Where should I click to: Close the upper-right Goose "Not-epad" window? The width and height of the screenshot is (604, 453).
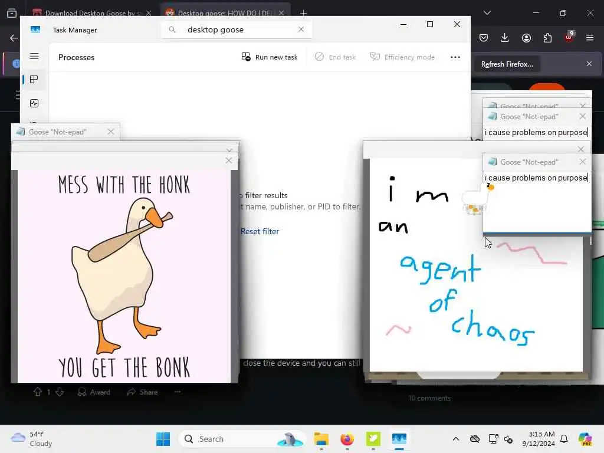582,116
